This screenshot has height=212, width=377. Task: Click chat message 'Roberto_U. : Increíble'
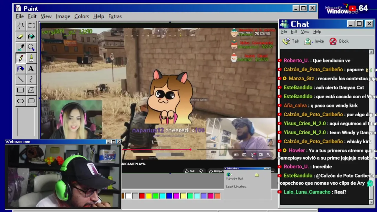click(x=305, y=167)
